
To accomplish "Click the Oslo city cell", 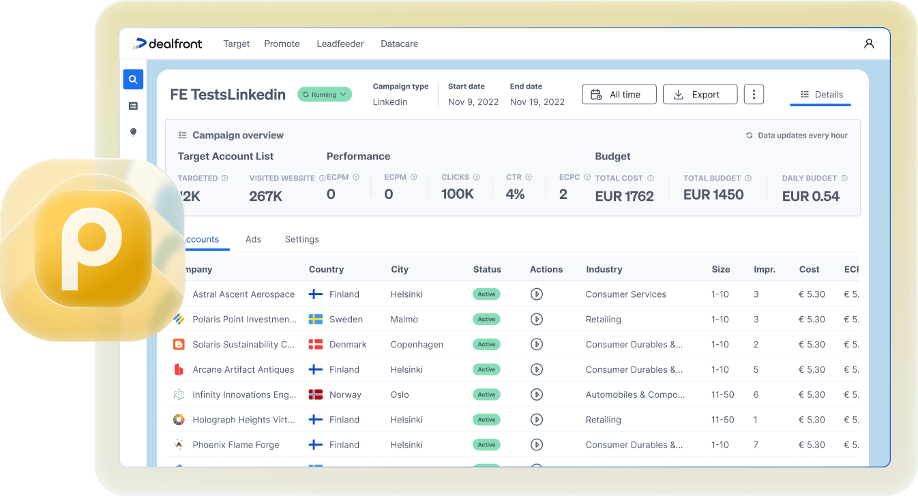I will [x=400, y=394].
